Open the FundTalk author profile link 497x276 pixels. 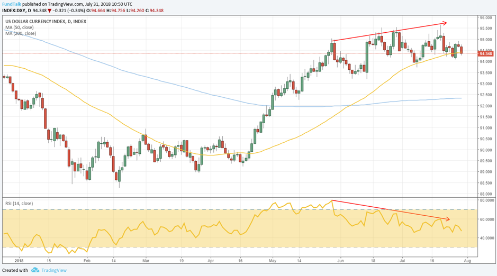click(x=11, y=4)
